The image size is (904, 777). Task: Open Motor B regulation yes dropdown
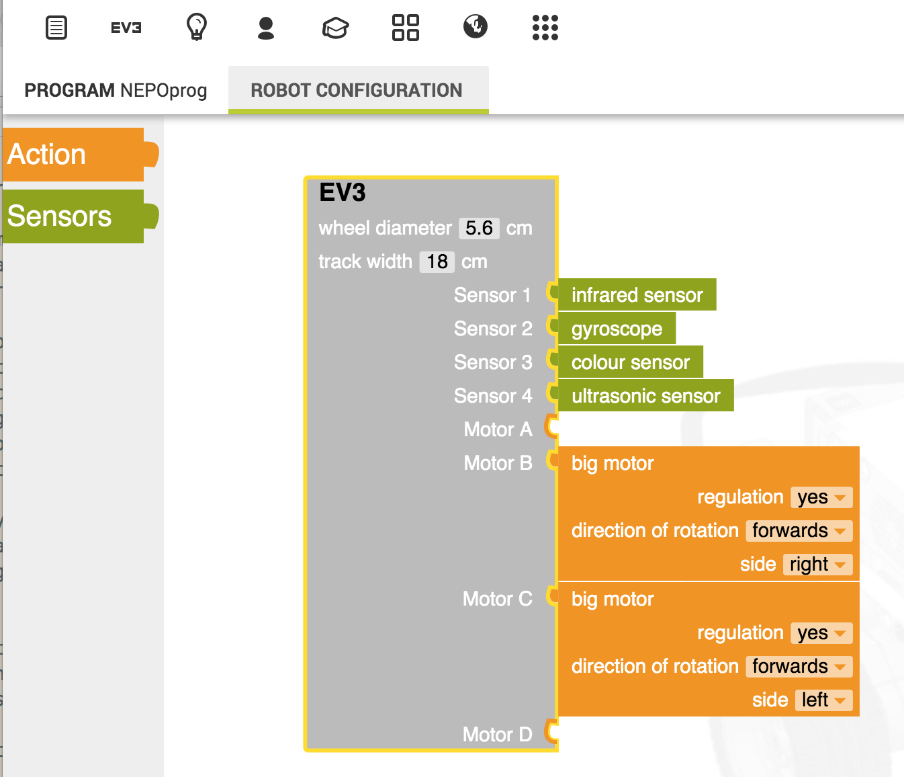point(821,497)
